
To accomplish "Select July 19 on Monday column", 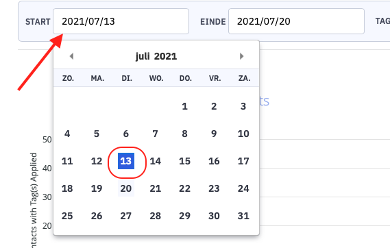I will pyautogui.click(x=97, y=188).
